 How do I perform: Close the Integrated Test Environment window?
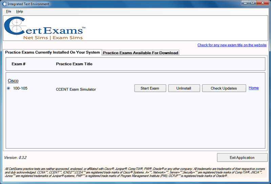click(263, 3)
